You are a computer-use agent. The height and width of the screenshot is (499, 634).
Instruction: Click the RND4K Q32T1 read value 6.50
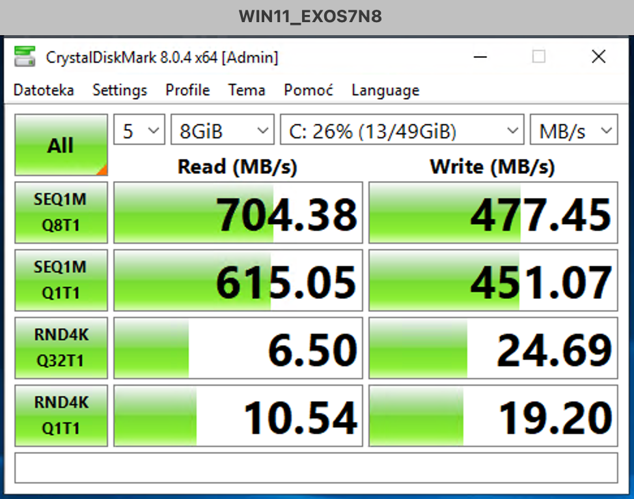pyautogui.click(x=238, y=348)
